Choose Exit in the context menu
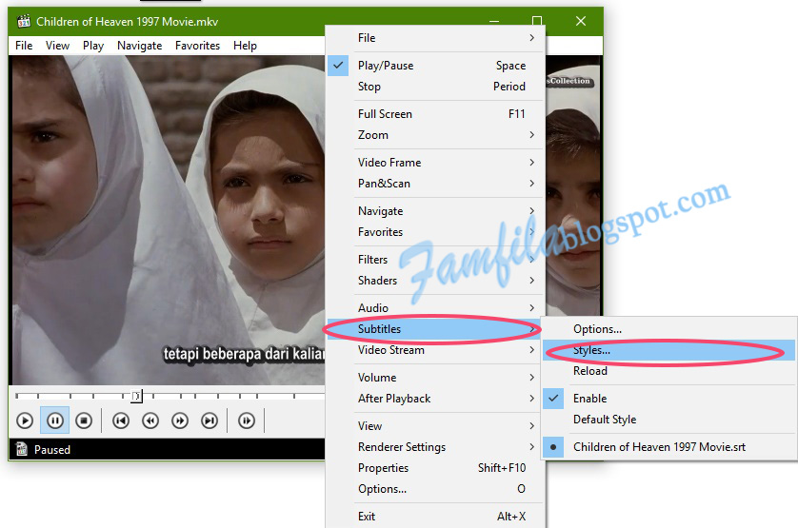 point(435,517)
